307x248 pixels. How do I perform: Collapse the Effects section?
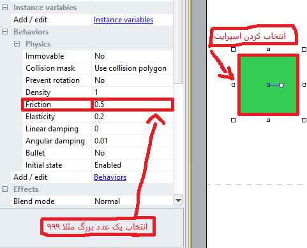(x=4, y=189)
